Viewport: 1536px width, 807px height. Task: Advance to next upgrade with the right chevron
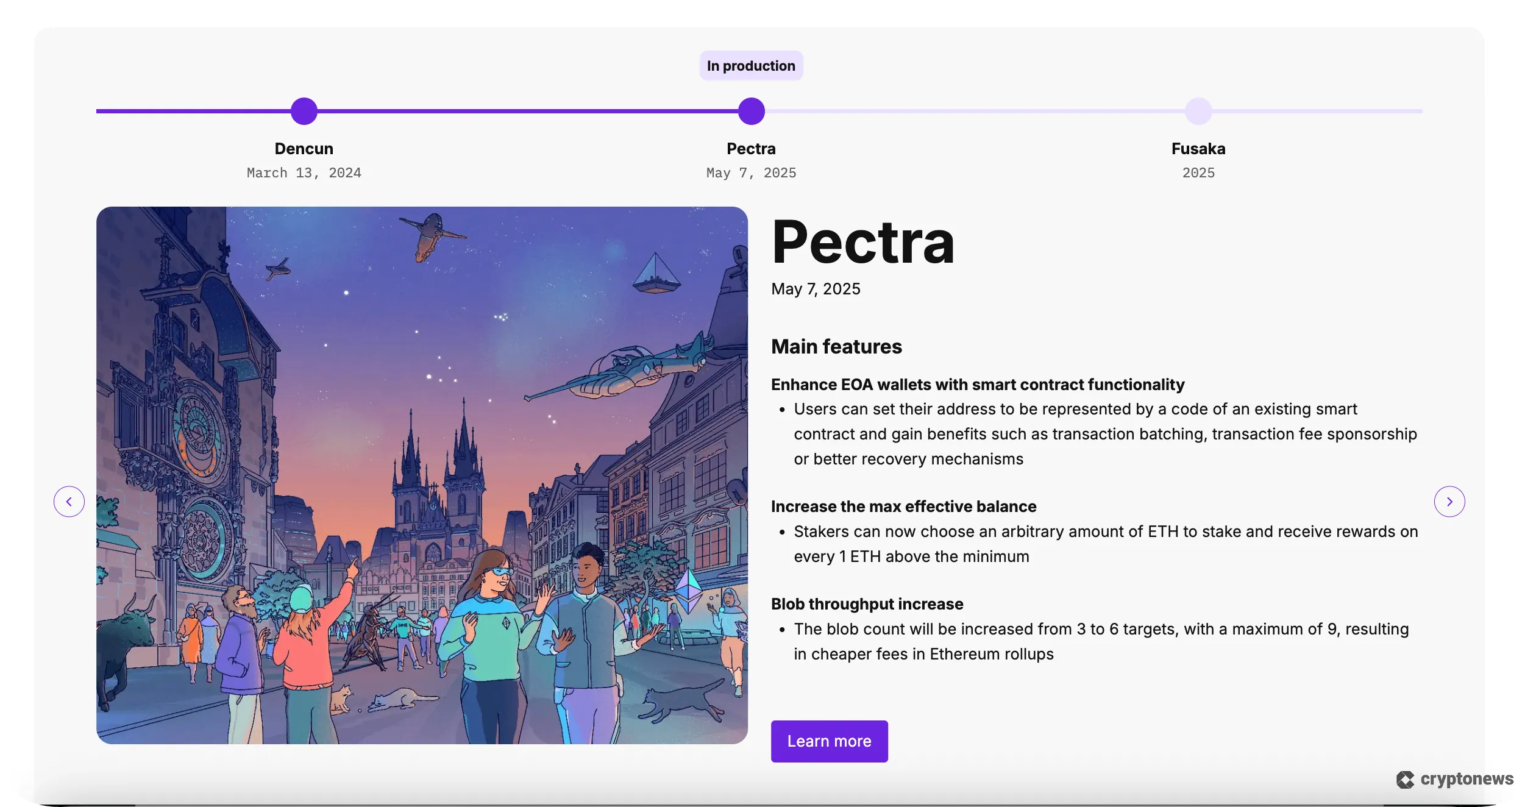[1450, 501]
